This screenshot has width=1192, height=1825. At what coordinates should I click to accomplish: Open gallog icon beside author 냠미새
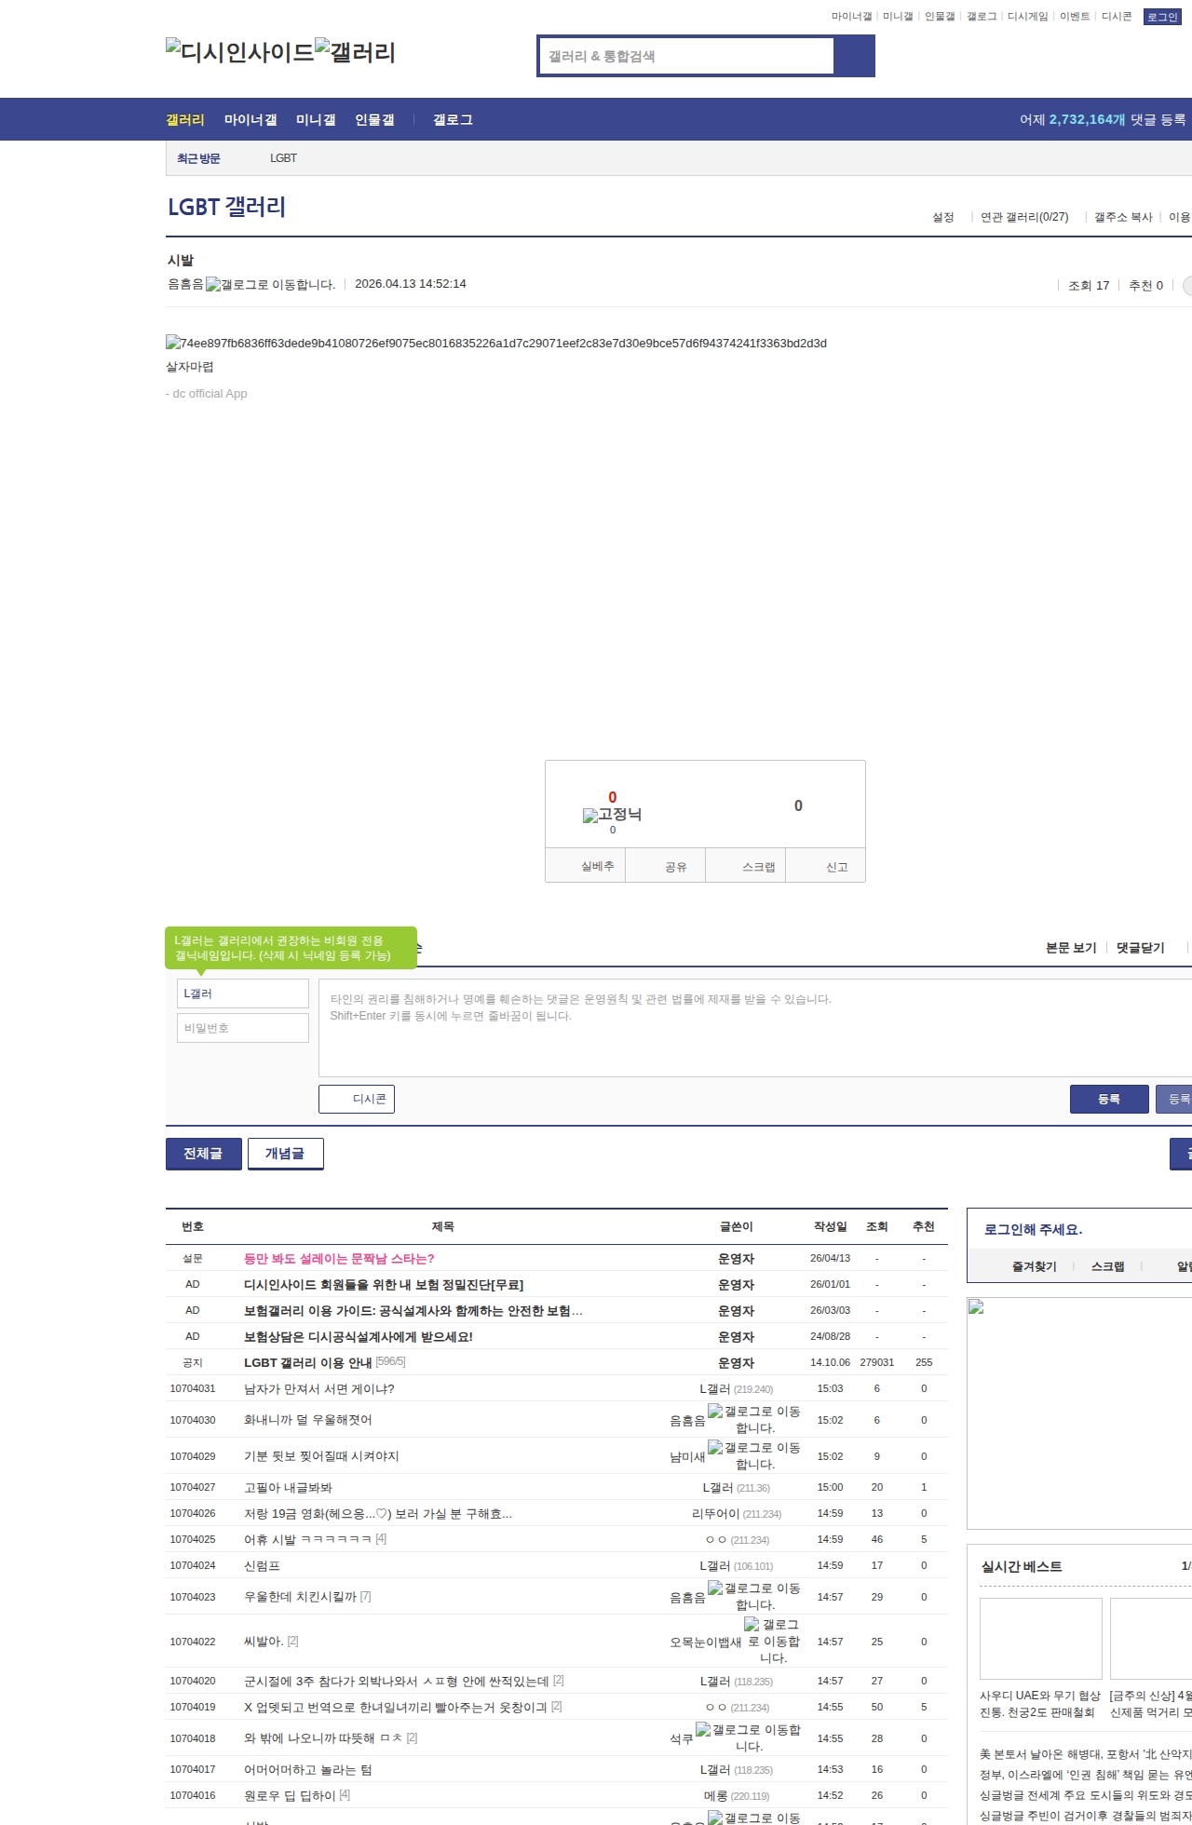pyautogui.click(x=754, y=1455)
